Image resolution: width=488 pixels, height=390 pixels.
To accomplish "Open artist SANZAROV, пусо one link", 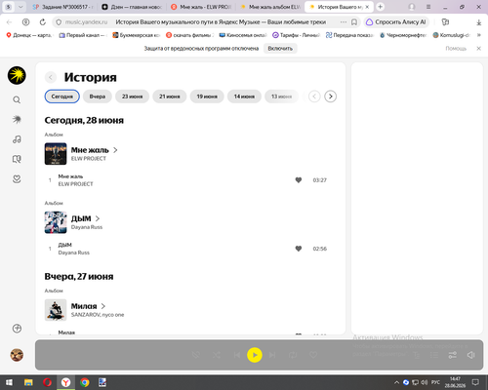I will point(98,315).
